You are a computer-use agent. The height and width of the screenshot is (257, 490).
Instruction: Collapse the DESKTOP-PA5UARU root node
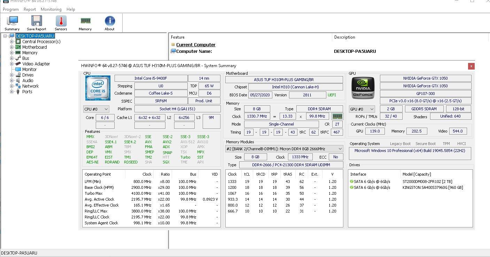tap(5, 36)
